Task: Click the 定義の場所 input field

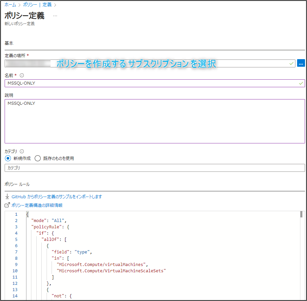Action: coord(150,63)
